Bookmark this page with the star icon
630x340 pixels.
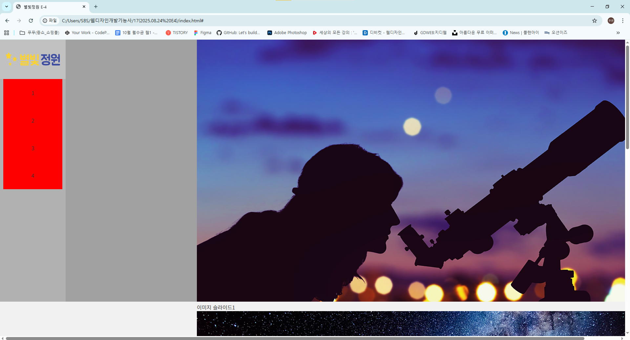coord(595,21)
